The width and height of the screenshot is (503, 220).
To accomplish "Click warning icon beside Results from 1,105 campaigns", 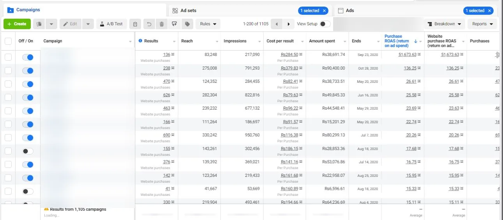I will click(46, 209).
